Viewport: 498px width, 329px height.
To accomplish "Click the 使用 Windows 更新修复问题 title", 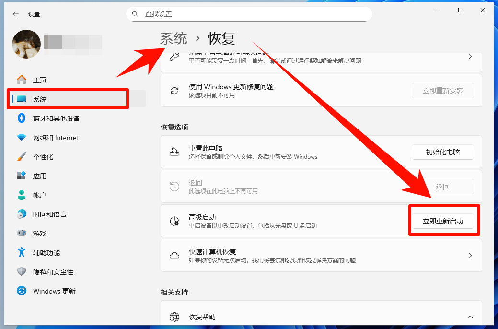I will 231,87.
